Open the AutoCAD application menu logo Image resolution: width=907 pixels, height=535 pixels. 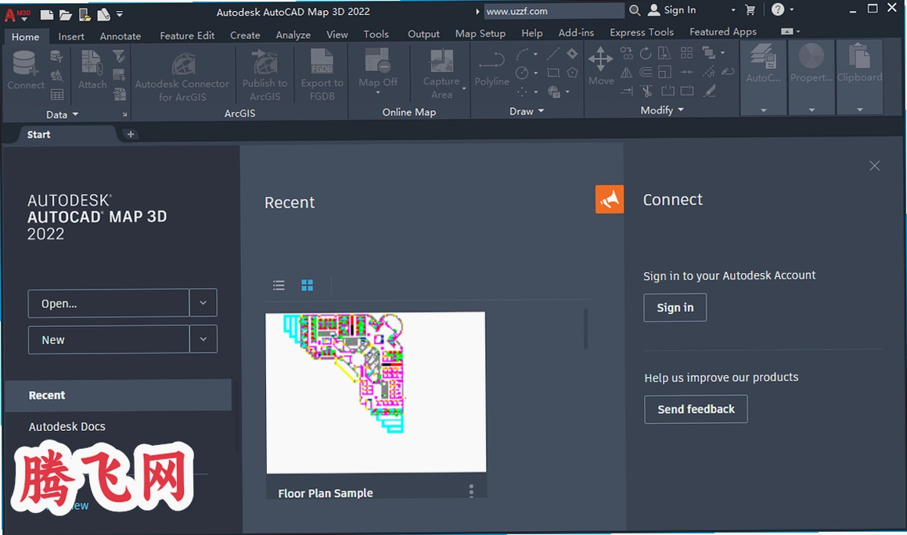pyautogui.click(x=16, y=14)
